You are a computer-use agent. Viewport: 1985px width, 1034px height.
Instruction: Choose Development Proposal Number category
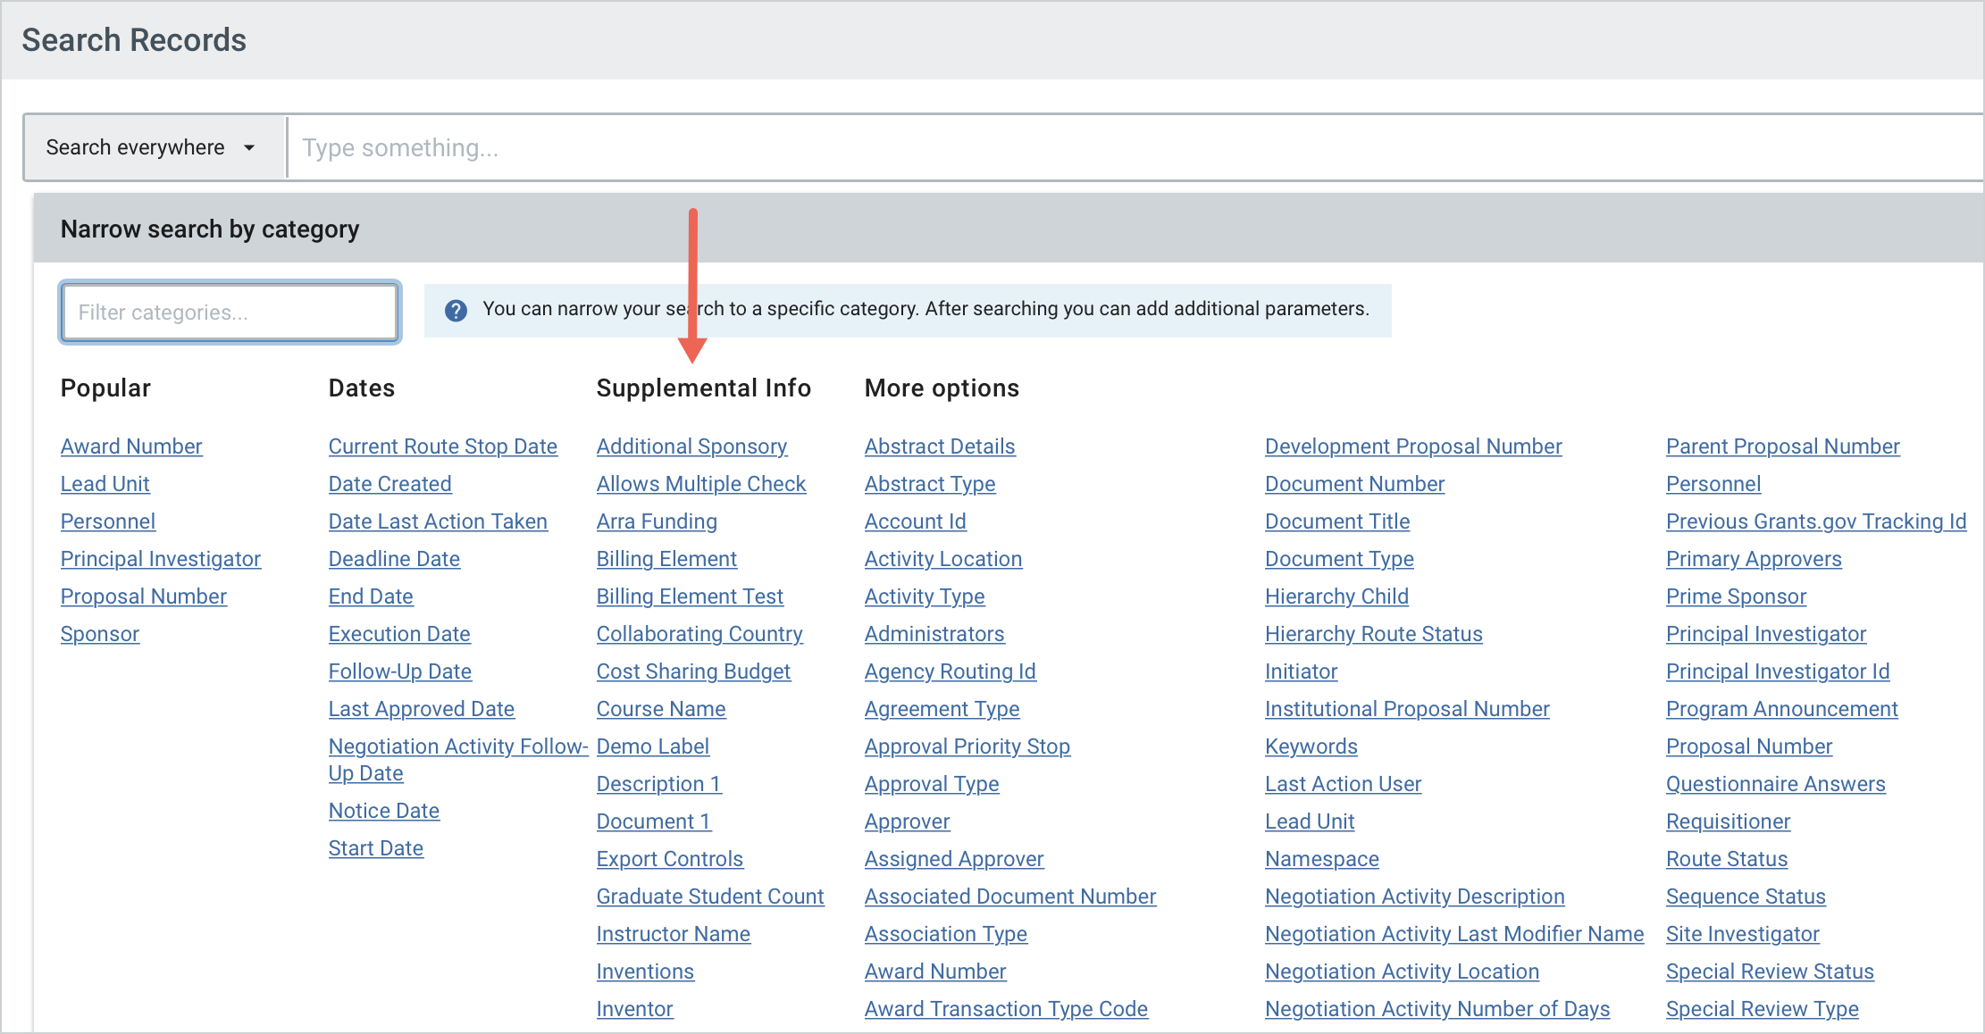point(1413,446)
